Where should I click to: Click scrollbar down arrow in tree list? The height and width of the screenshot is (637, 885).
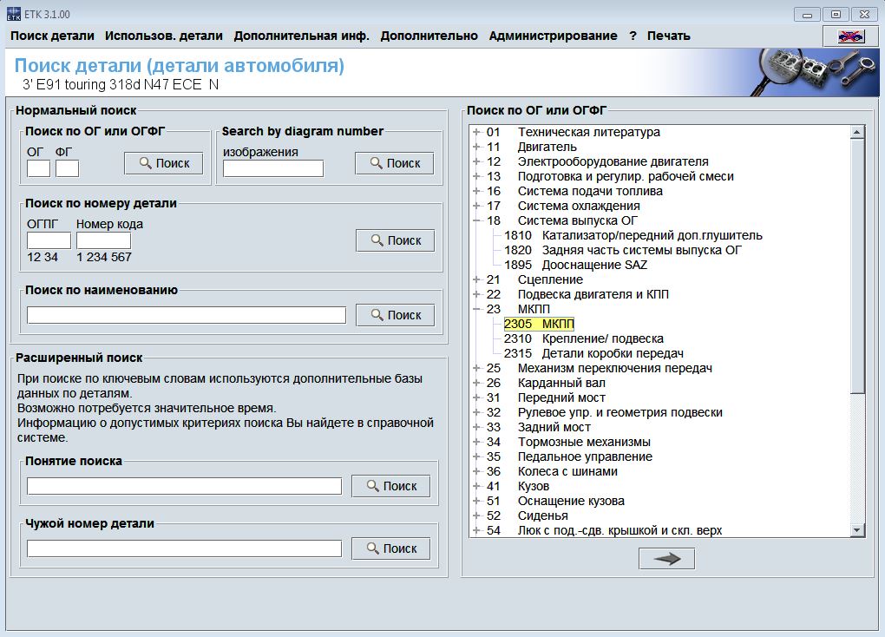pyautogui.click(x=856, y=530)
